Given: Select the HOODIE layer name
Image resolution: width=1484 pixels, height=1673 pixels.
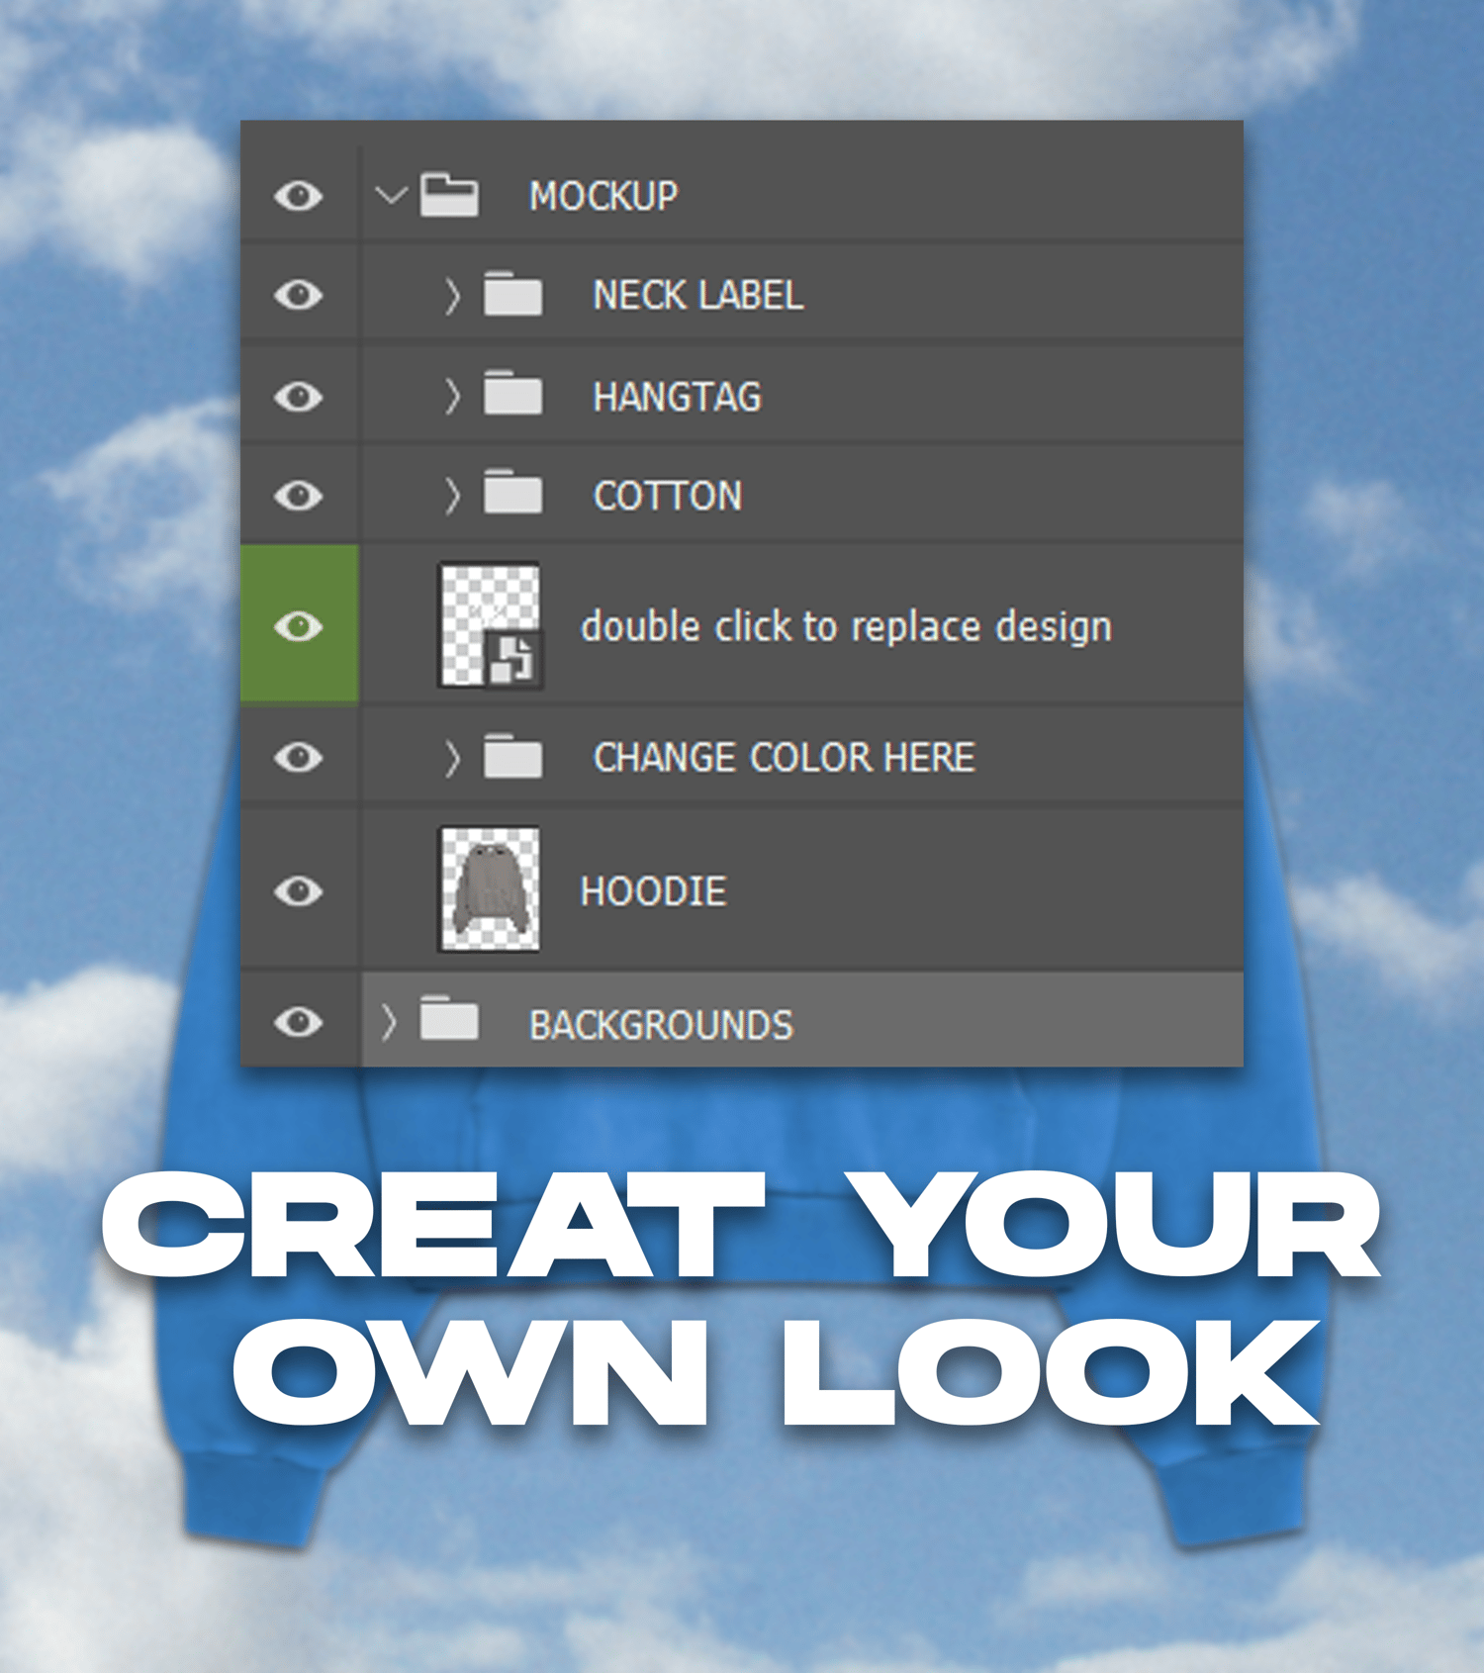Looking at the screenshot, I should (653, 891).
